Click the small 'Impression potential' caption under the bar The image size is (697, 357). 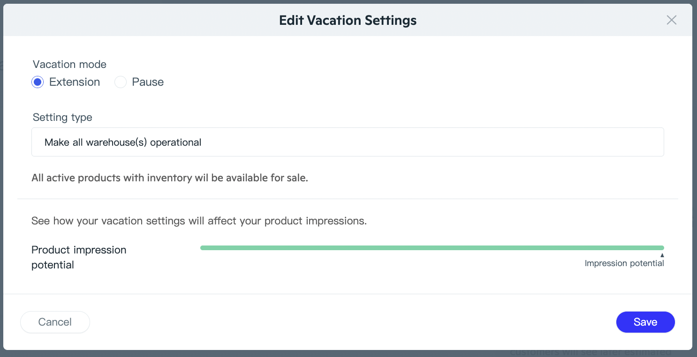[624, 263]
